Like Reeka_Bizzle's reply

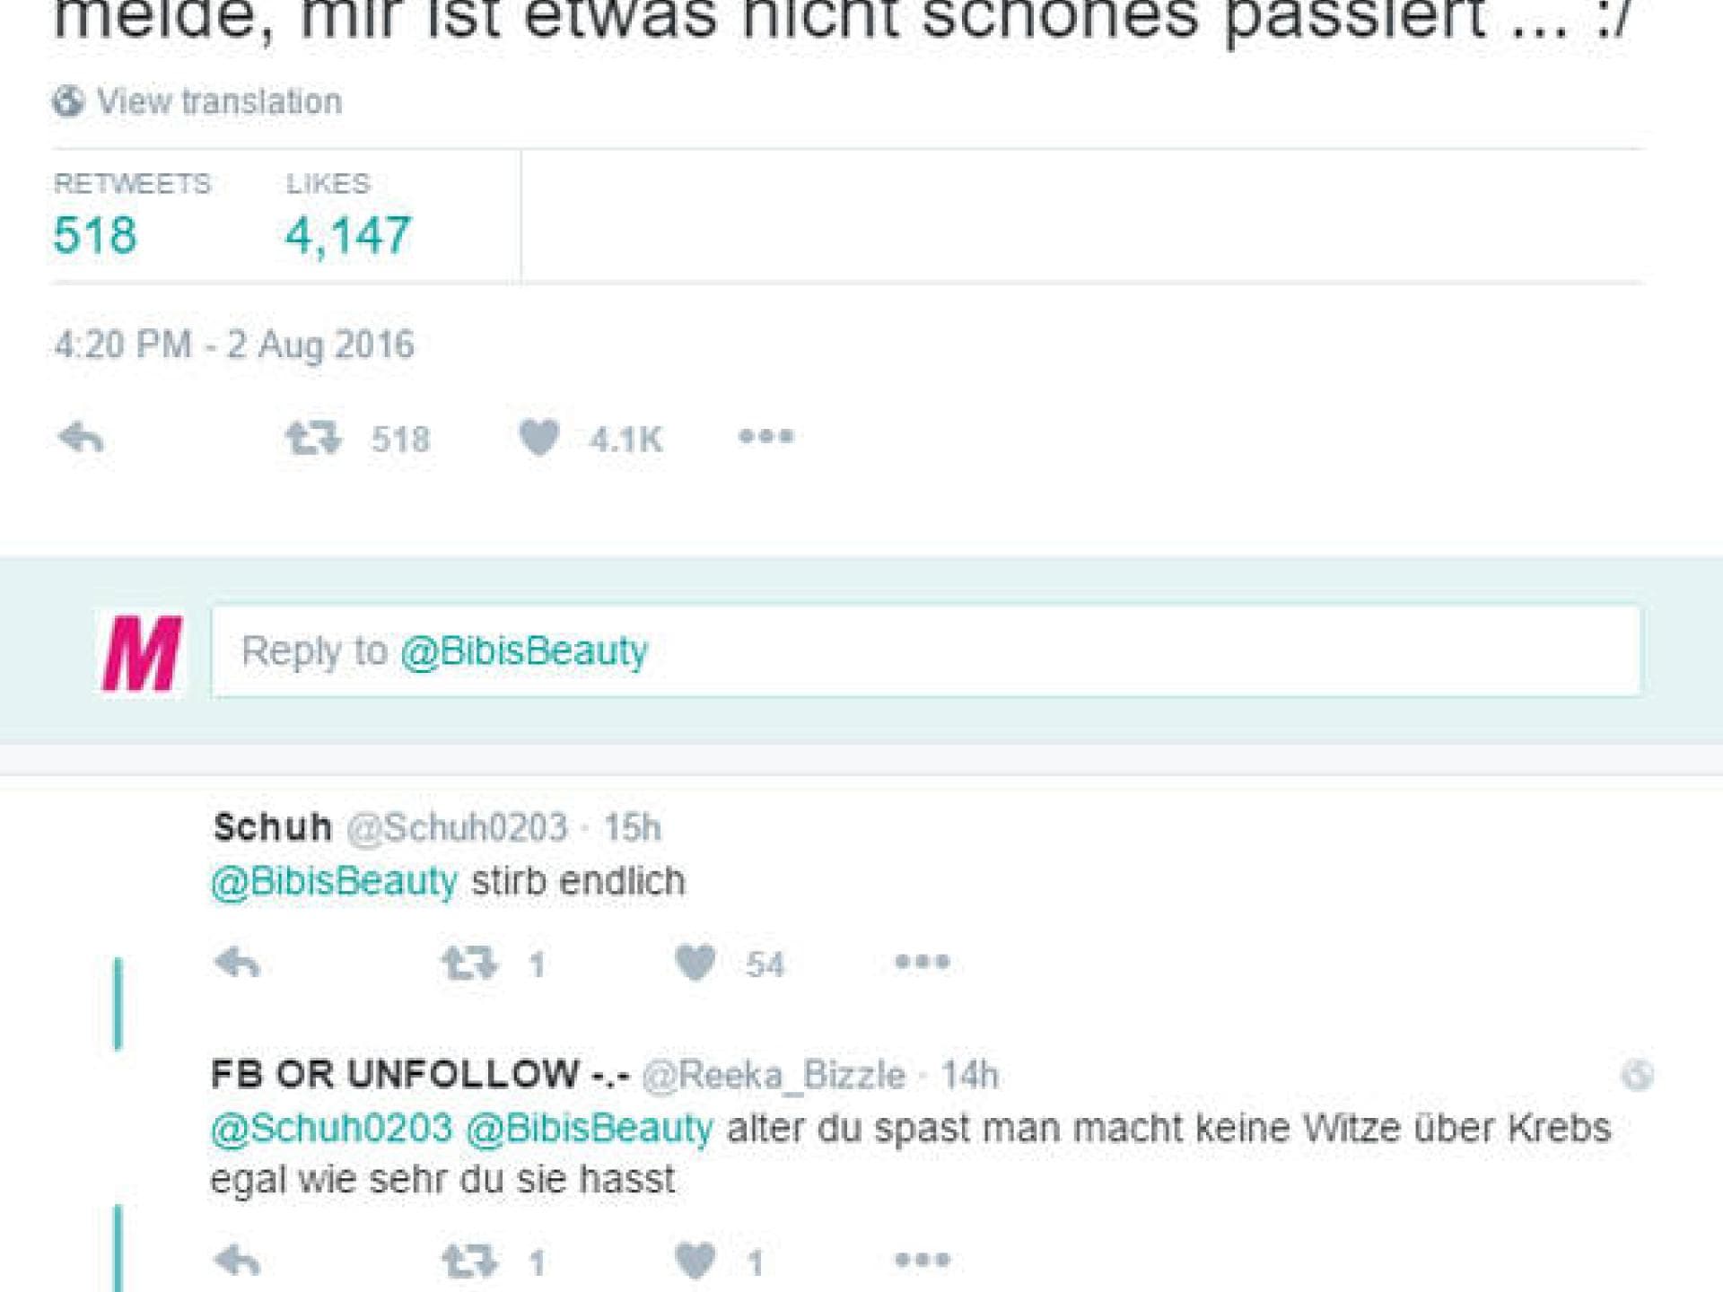695,1261
